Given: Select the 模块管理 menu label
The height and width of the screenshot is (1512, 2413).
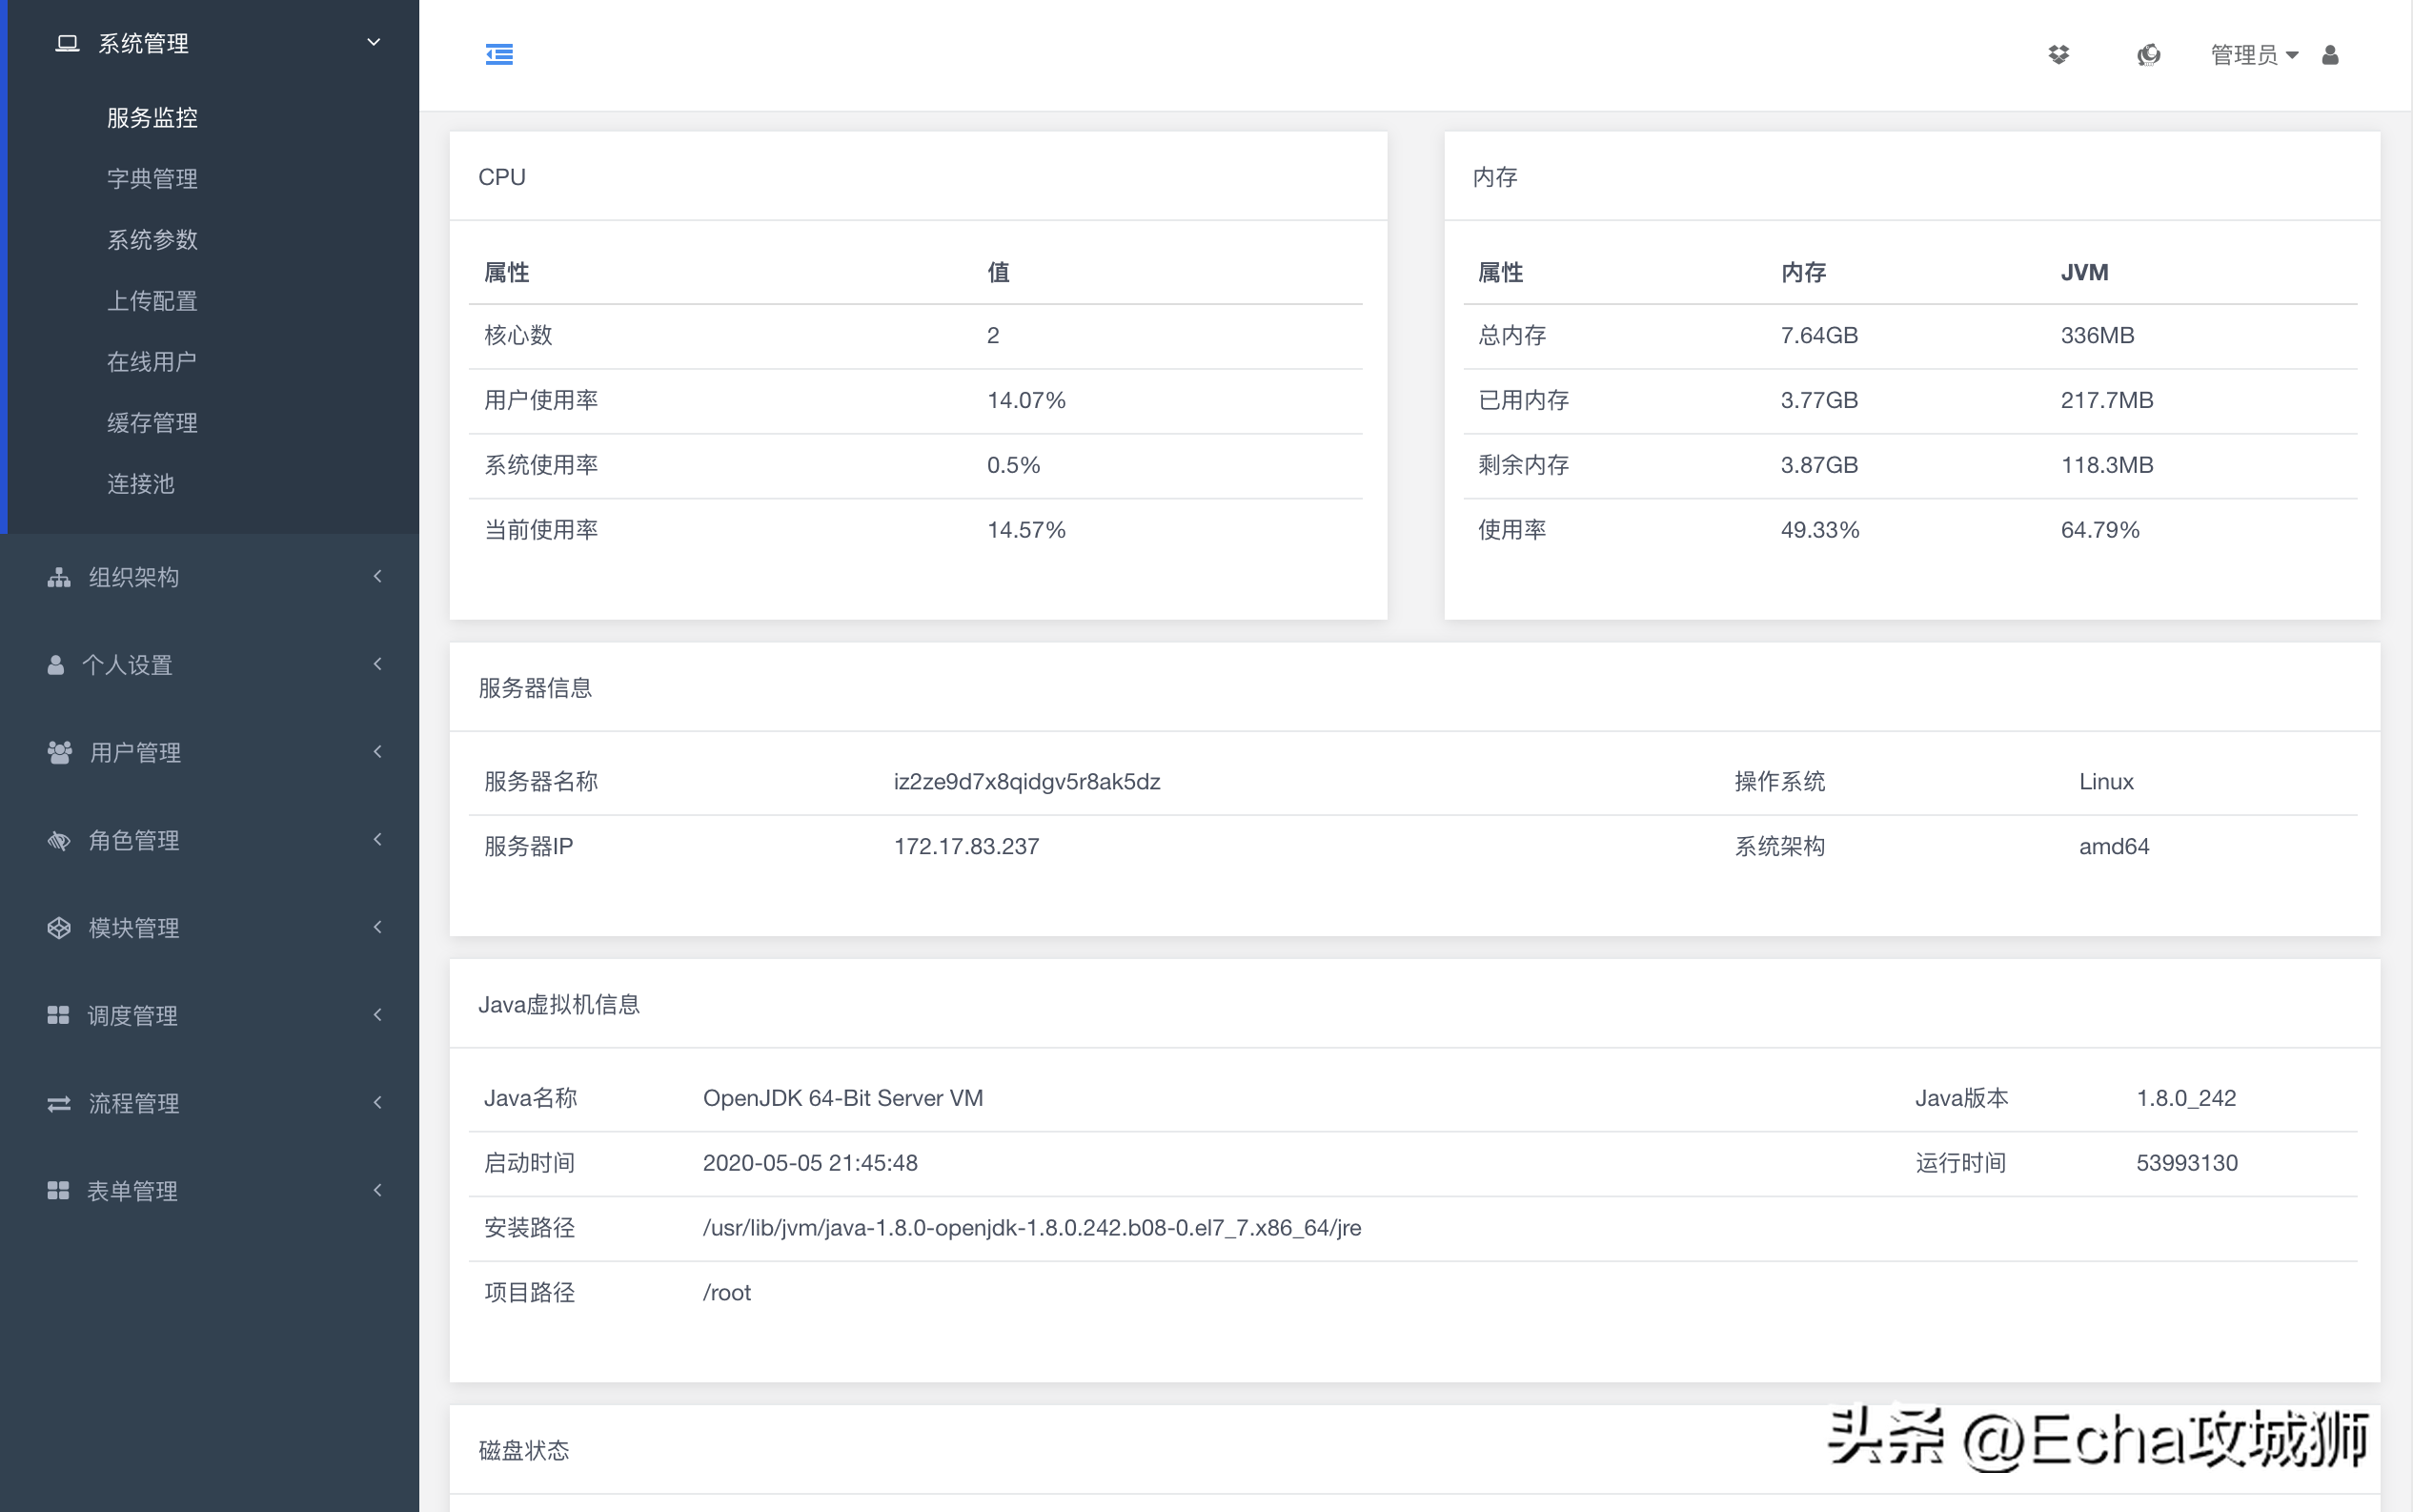Looking at the screenshot, I should click(134, 928).
